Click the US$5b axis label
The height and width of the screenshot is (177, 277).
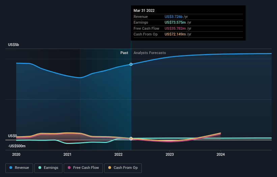tap(13, 45)
